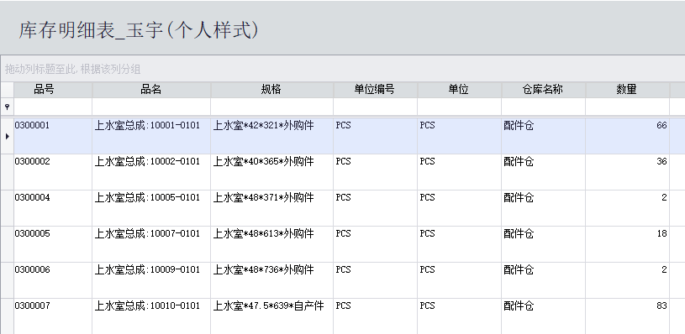Viewport: 685px width, 334px height.
Task: Select cell 0300005
Action: pyautogui.click(x=53, y=244)
